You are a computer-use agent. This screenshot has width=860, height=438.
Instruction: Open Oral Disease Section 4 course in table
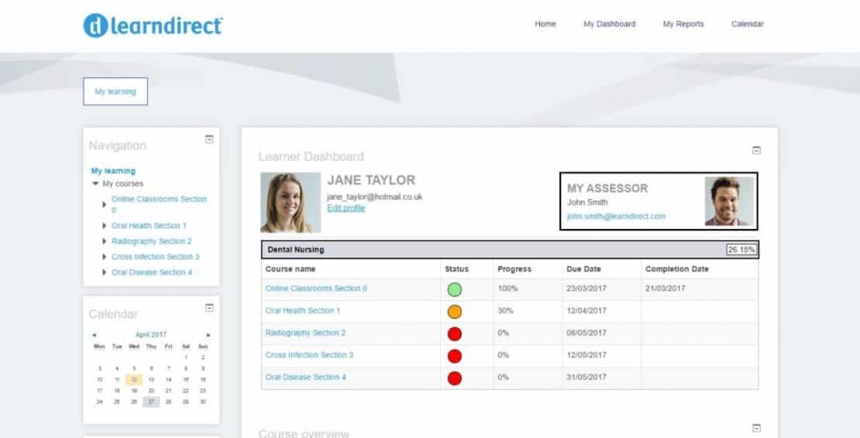point(306,378)
